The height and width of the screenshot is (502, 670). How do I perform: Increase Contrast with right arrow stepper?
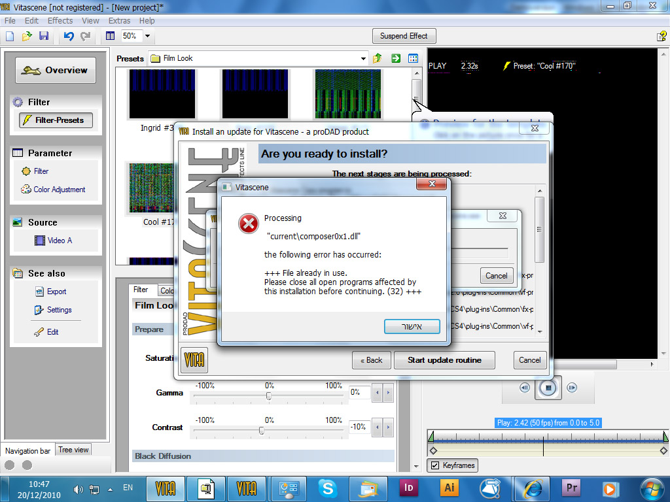(388, 427)
